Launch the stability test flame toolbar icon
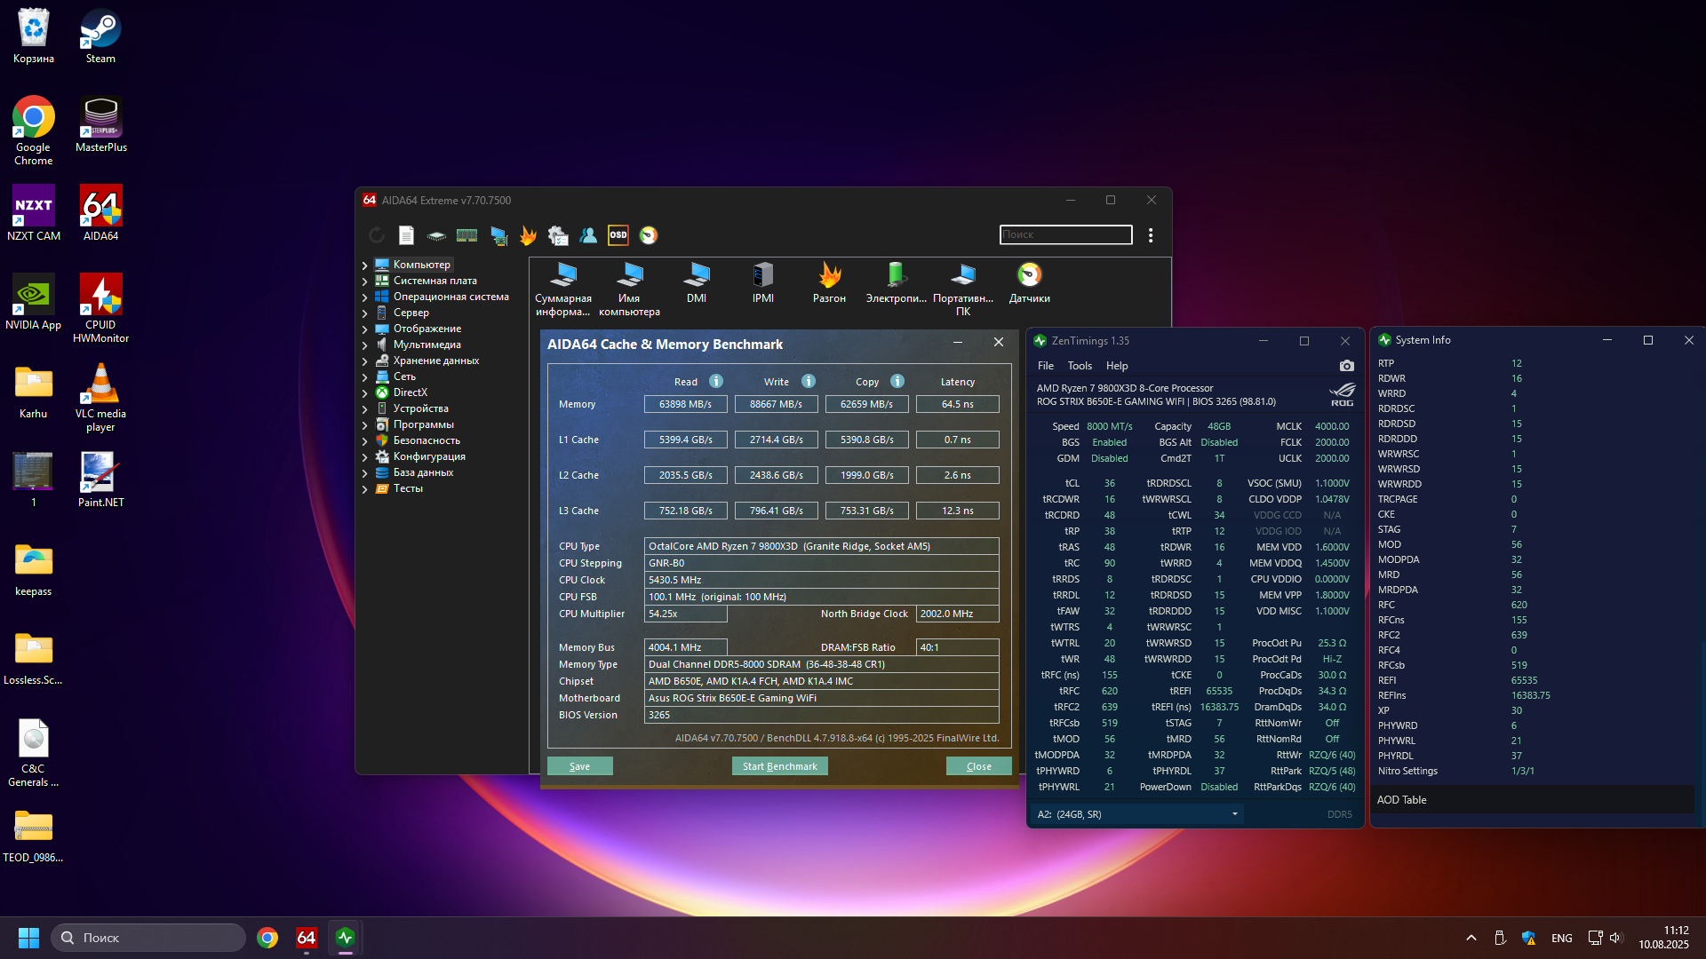The height and width of the screenshot is (959, 1706). tap(528, 235)
